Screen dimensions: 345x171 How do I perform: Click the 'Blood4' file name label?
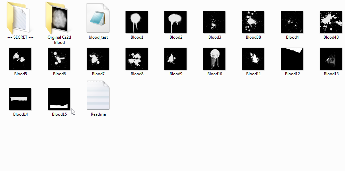292,37
